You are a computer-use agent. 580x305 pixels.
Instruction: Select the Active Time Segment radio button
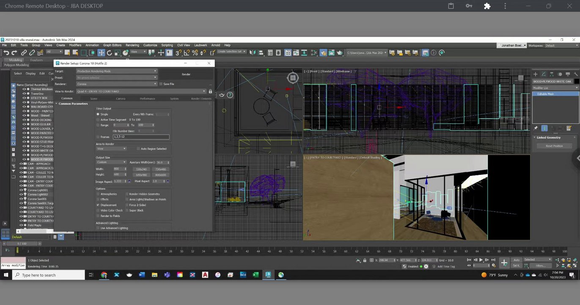(98, 120)
